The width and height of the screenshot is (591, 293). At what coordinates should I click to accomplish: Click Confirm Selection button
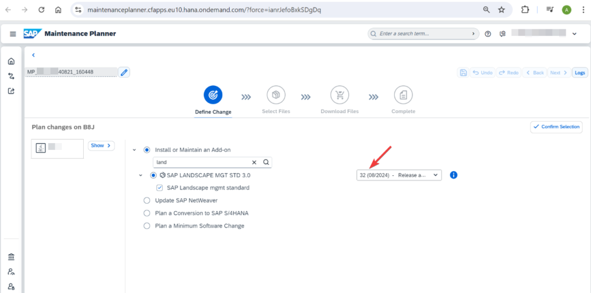point(556,127)
